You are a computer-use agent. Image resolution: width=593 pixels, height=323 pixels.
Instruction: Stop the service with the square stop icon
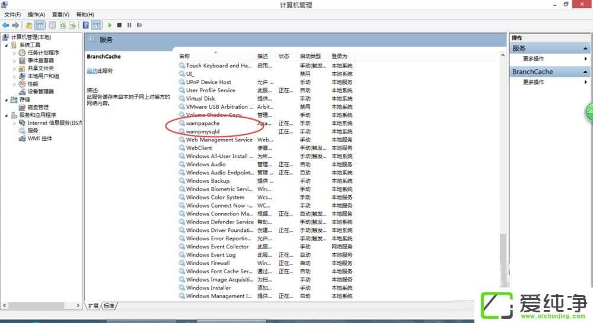click(x=120, y=25)
